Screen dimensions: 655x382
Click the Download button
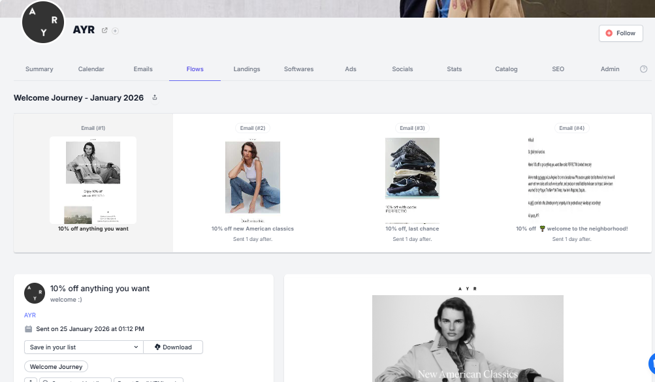173,347
